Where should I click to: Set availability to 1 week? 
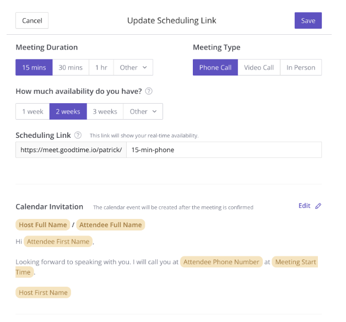pyautogui.click(x=33, y=111)
